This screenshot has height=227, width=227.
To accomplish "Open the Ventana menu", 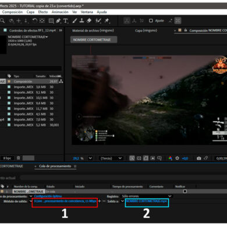I will click(87, 12).
